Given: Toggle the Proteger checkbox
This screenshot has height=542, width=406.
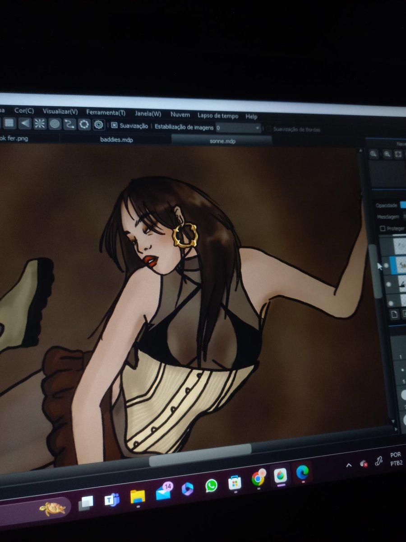Looking at the screenshot, I should click(x=383, y=229).
